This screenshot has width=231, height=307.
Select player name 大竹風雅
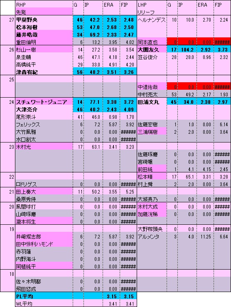click(x=44, y=132)
